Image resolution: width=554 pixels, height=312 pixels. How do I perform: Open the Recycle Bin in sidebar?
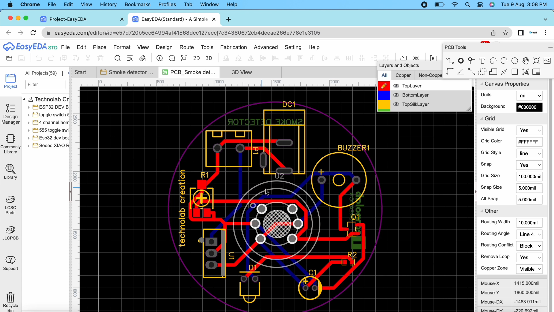10,302
